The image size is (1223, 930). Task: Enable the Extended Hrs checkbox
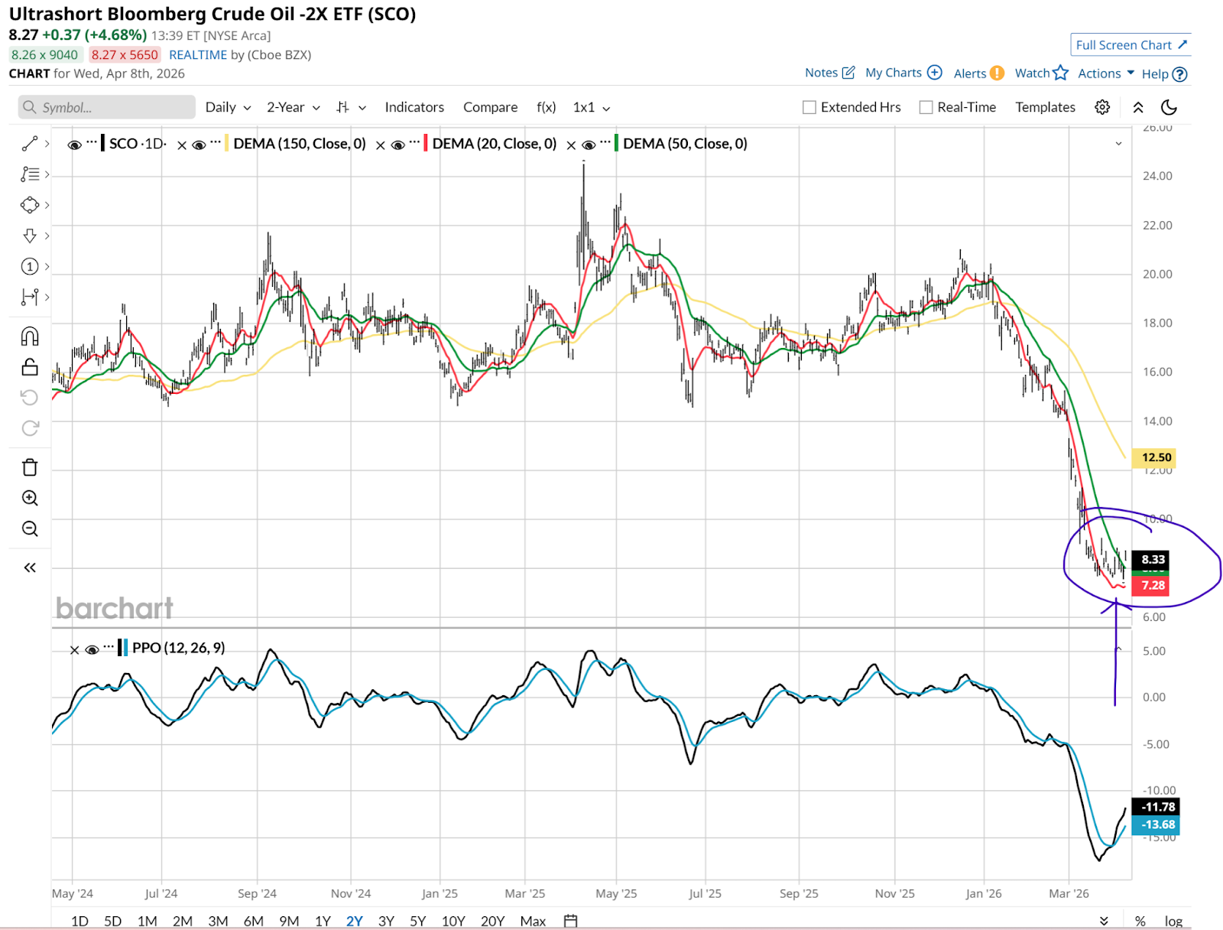(809, 108)
